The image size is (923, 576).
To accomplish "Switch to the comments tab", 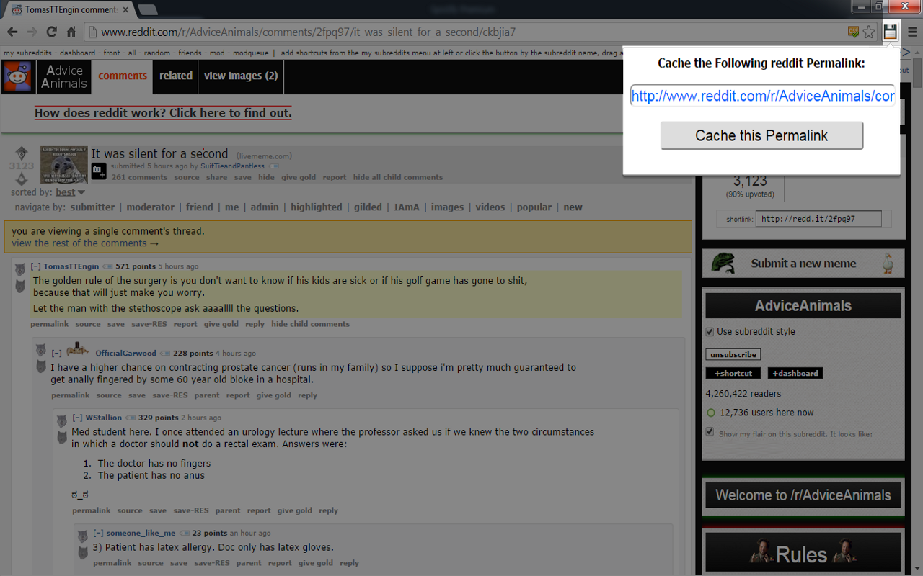I will 123,76.
